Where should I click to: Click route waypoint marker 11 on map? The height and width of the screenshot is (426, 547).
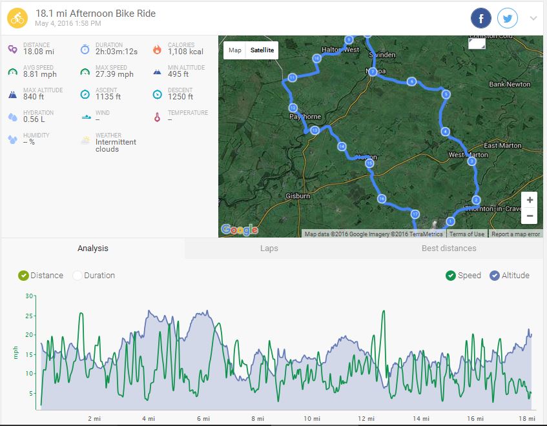292,78
